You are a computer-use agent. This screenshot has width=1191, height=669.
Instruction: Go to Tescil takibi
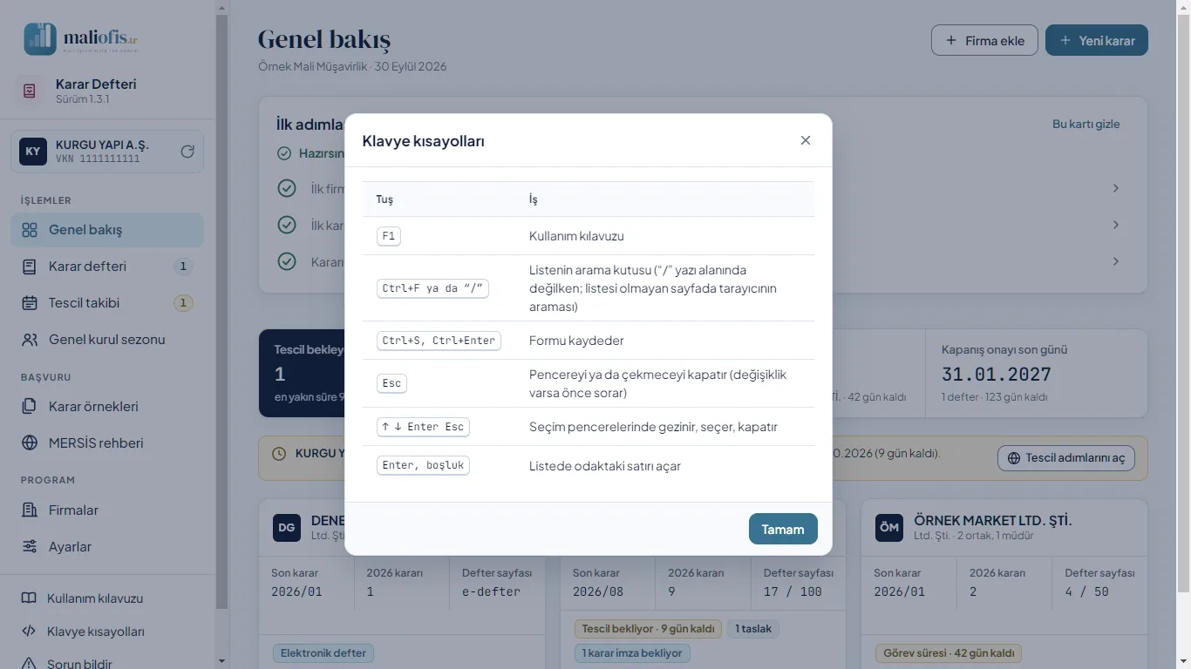tap(107, 303)
